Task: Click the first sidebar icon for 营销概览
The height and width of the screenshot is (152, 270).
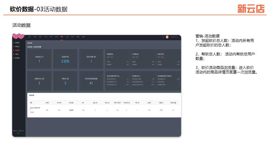Action: (13, 43)
